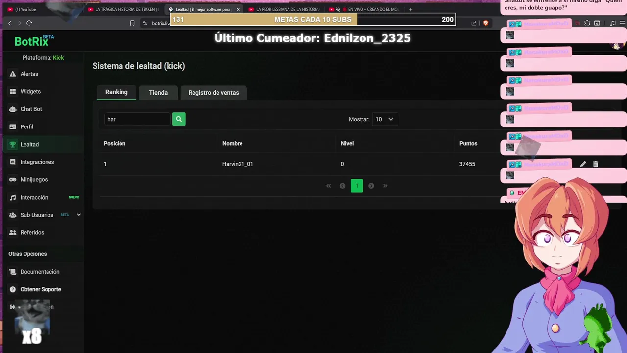This screenshot has height=353, width=627.
Task: Switch to EN VIVO – CREANDO EL MOD tab
Action: pyautogui.click(x=365, y=9)
